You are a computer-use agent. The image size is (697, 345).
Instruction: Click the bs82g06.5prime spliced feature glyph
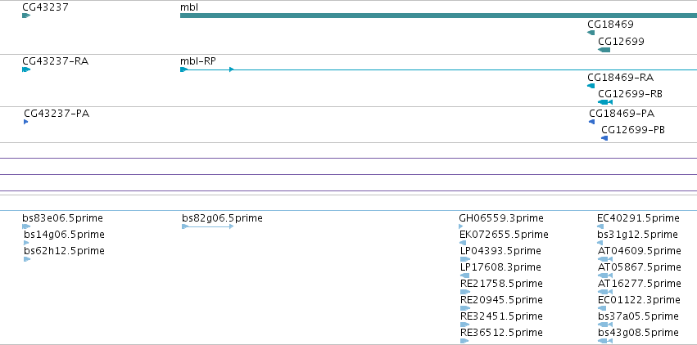tap(207, 226)
